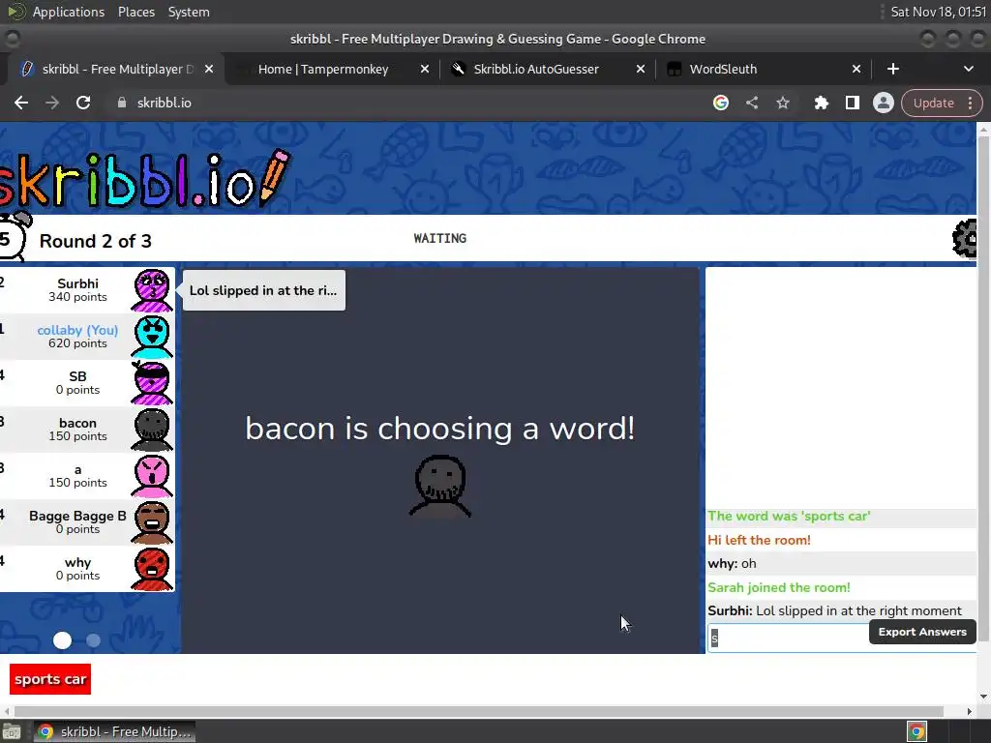Toggle the Chrome side panel
The image size is (991, 743).
(852, 103)
